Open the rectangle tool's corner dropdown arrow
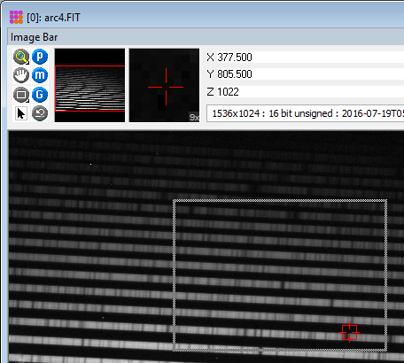404x363 pixels. point(27,101)
